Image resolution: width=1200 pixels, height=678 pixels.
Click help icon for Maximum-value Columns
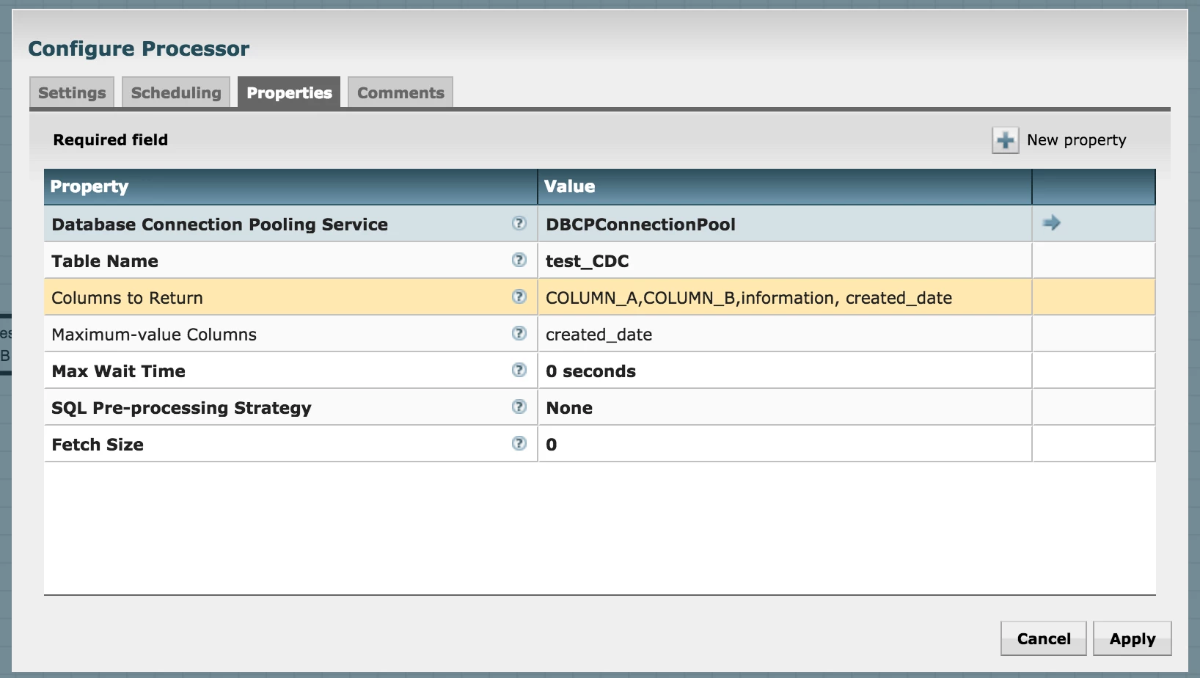click(x=519, y=333)
